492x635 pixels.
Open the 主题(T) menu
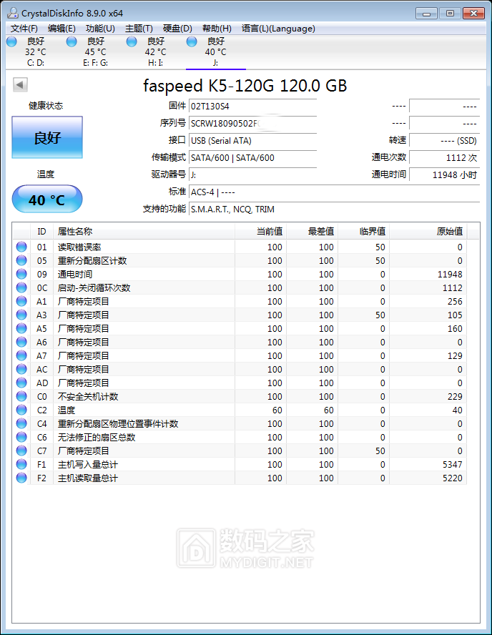point(139,29)
